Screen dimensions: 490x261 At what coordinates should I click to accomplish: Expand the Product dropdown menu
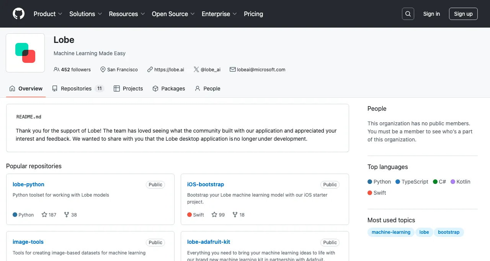48,14
